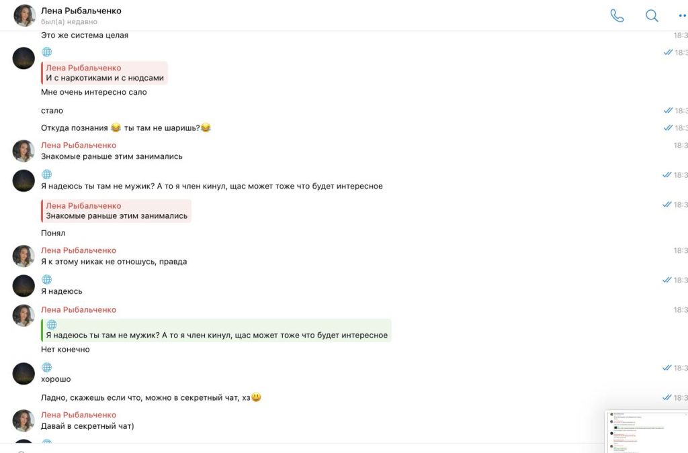Open the three-dots more options menu
Screen dimensions: 688x453
pos(683,15)
